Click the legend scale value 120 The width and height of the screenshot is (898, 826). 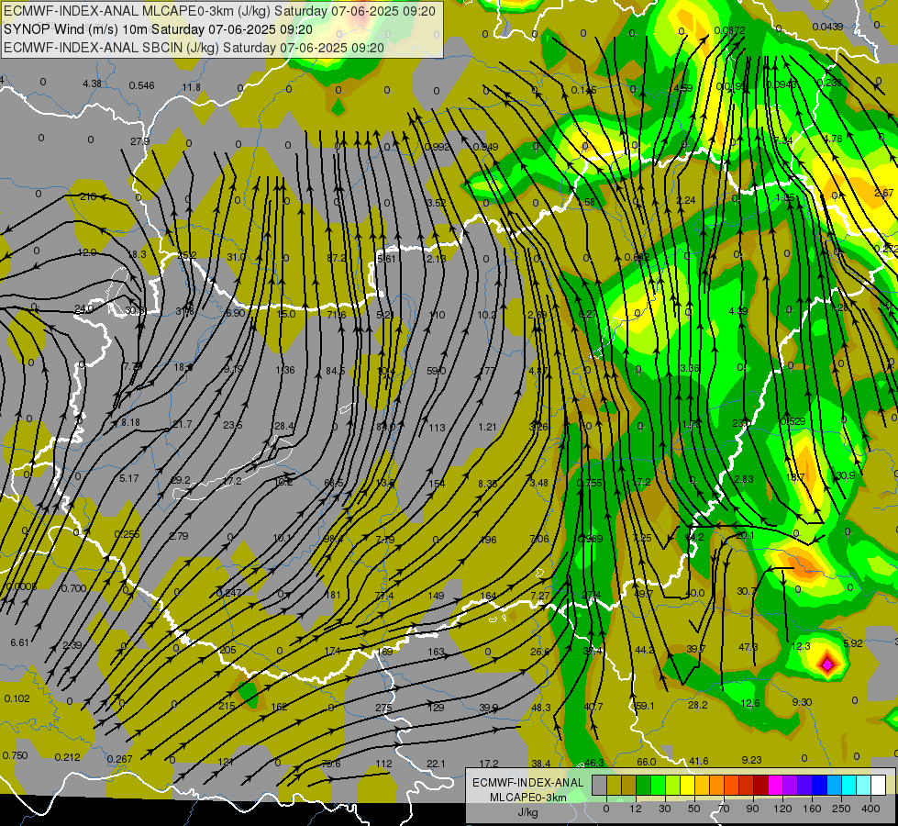coord(782,809)
